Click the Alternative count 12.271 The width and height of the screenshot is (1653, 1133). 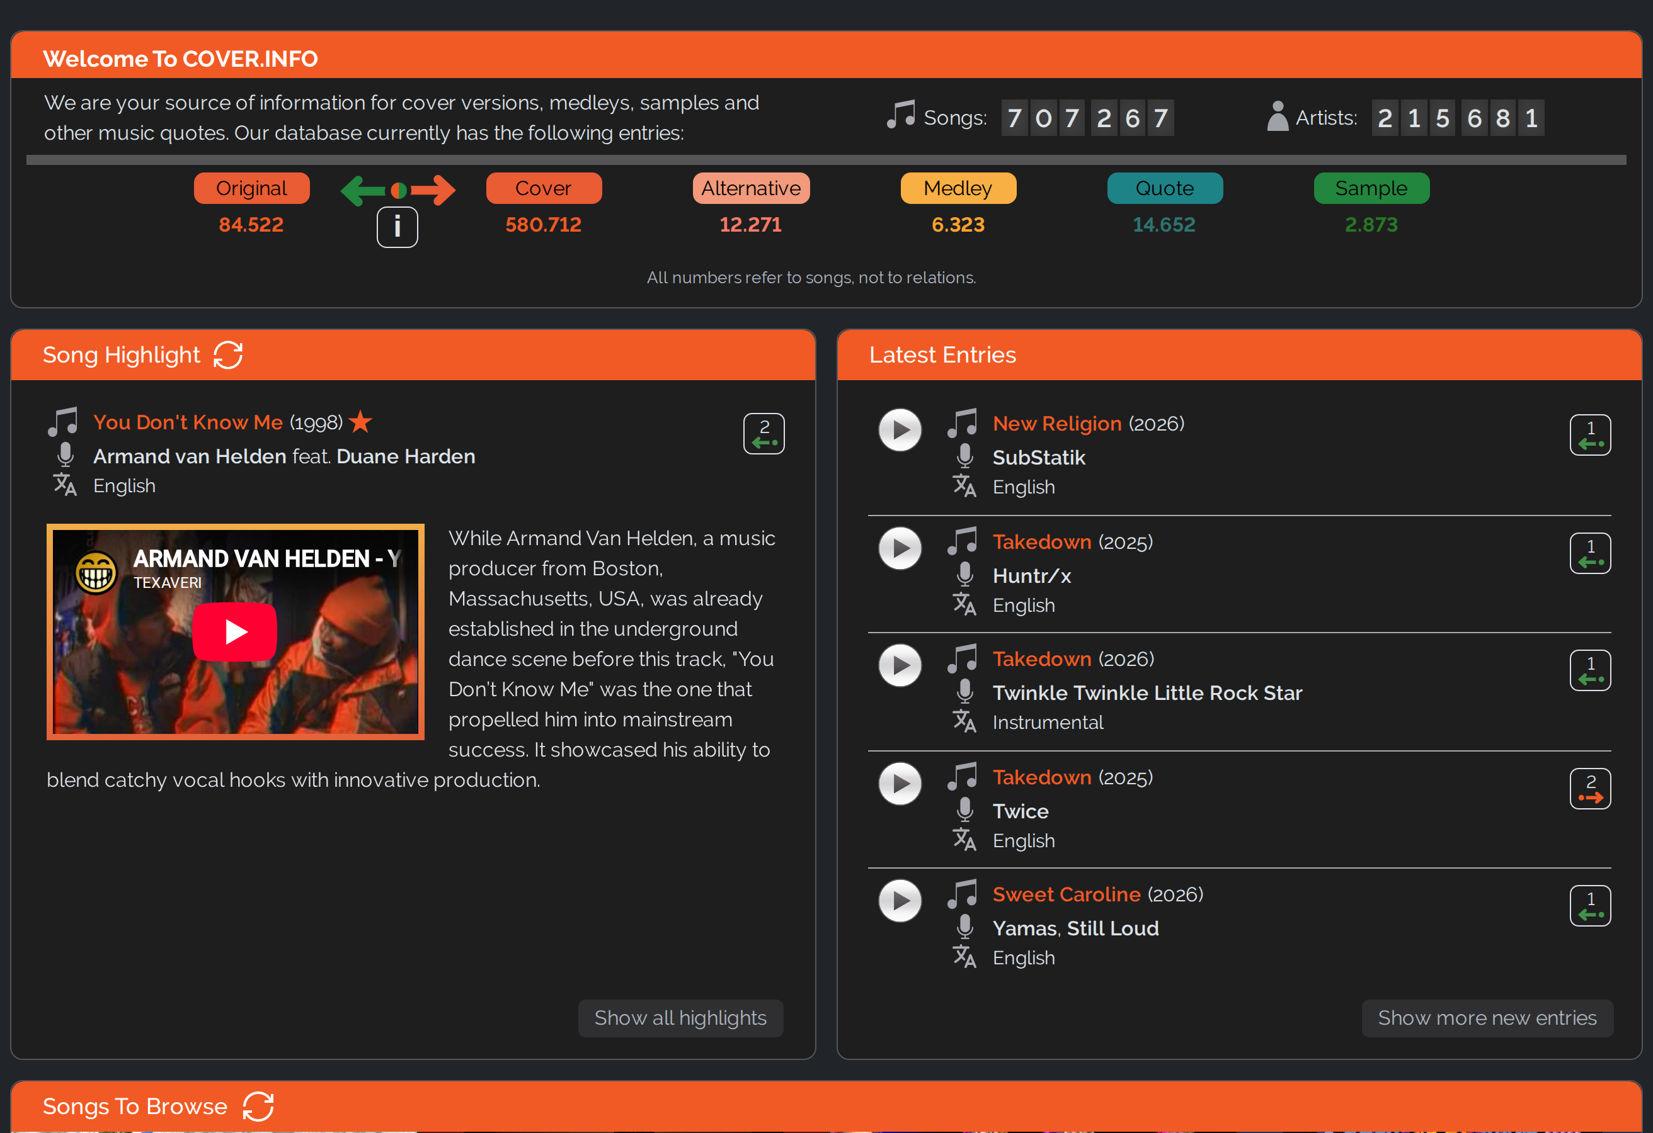pyautogui.click(x=750, y=225)
